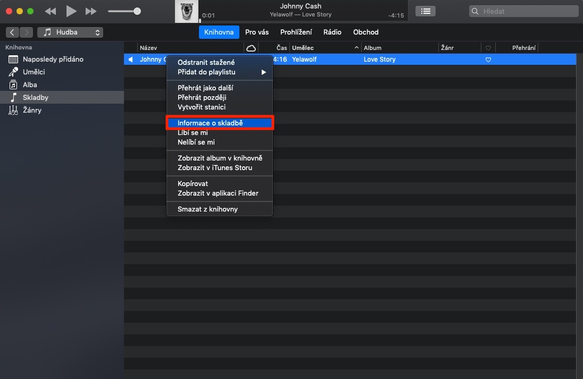Click the Umělci microphone icon
This screenshot has width=583, height=379.
pyautogui.click(x=13, y=72)
